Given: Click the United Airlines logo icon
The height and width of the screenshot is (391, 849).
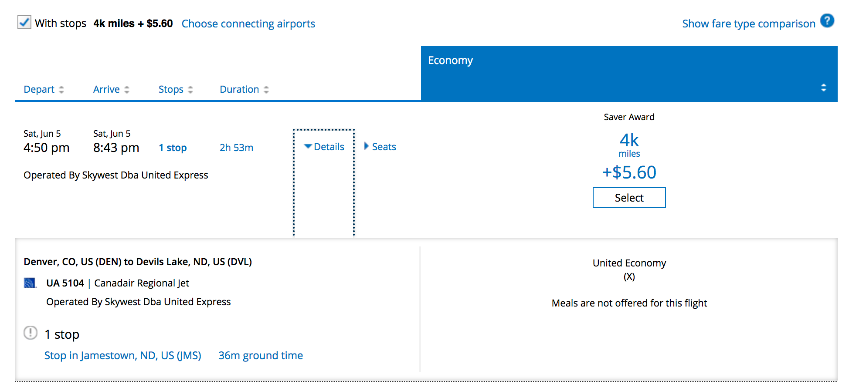Looking at the screenshot, I should 30,283.
